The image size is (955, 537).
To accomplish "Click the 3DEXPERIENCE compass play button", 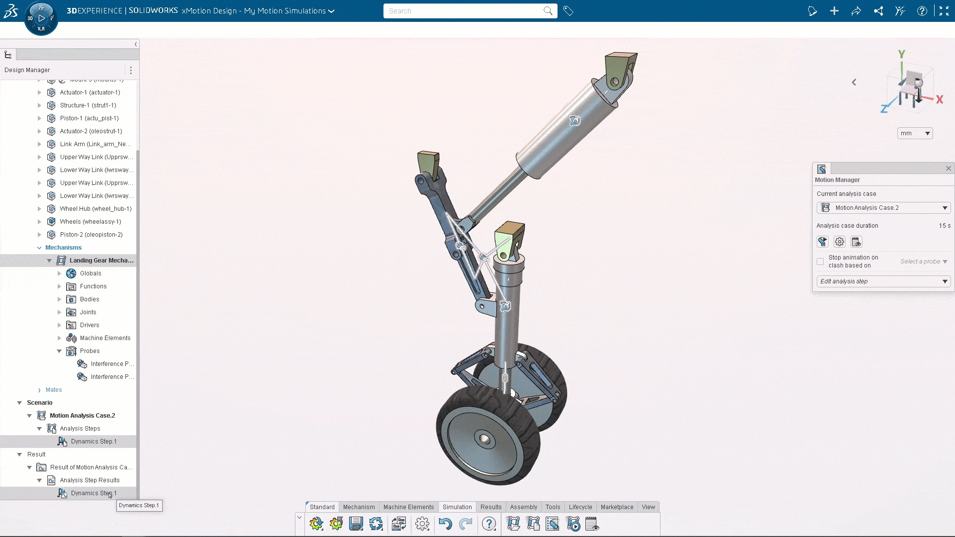I will click(x=41, y=18).
